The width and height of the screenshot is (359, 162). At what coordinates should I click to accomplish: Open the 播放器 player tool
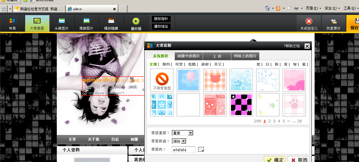[136, 23]
